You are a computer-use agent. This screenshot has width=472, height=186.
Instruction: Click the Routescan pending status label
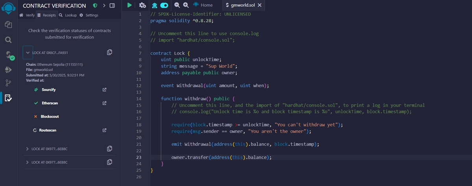[48, 130]
